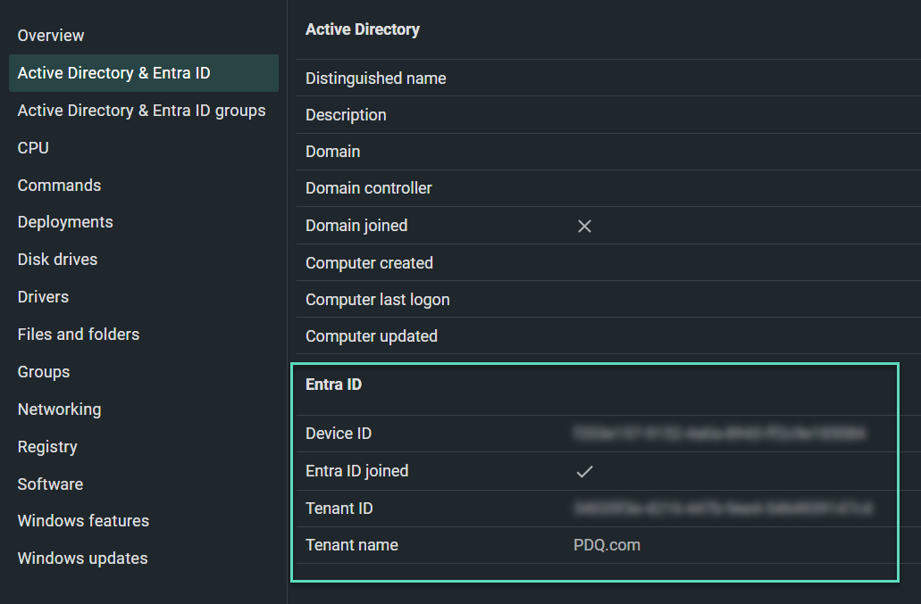Viewport: 921px width, 604px height.
Task: Open the Registry section
Action: [x=47, y=447]
